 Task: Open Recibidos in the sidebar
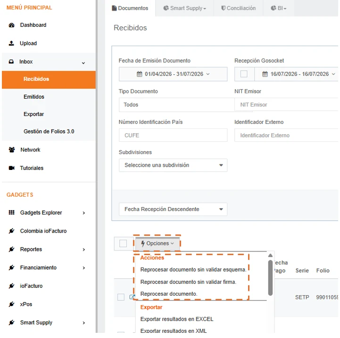click(49, 80)
